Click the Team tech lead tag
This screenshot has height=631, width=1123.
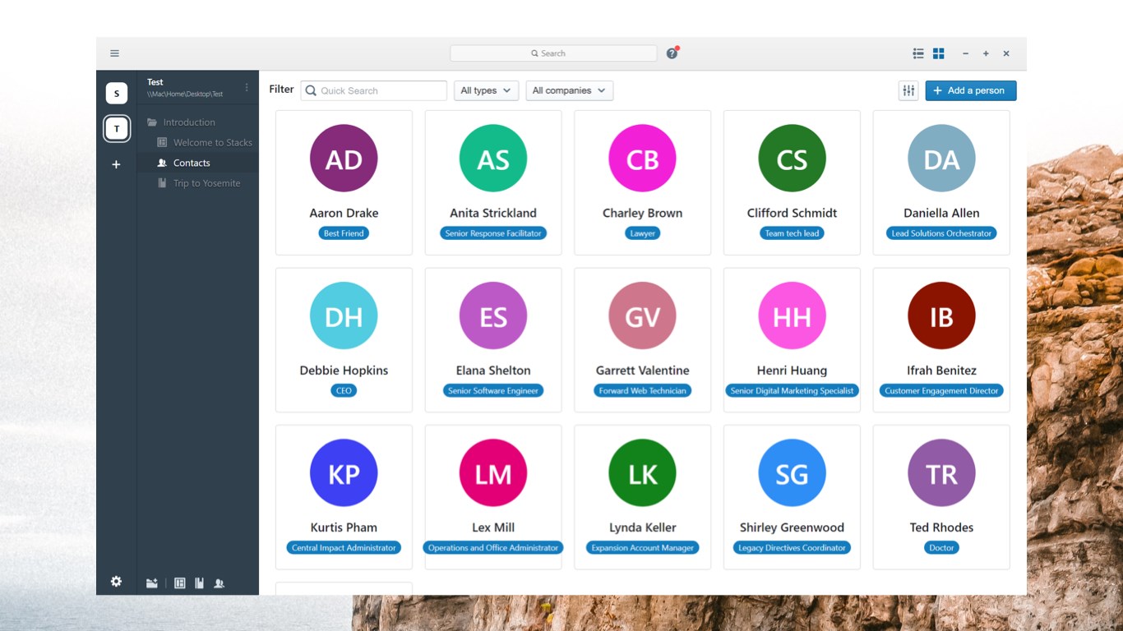point(792,233)
